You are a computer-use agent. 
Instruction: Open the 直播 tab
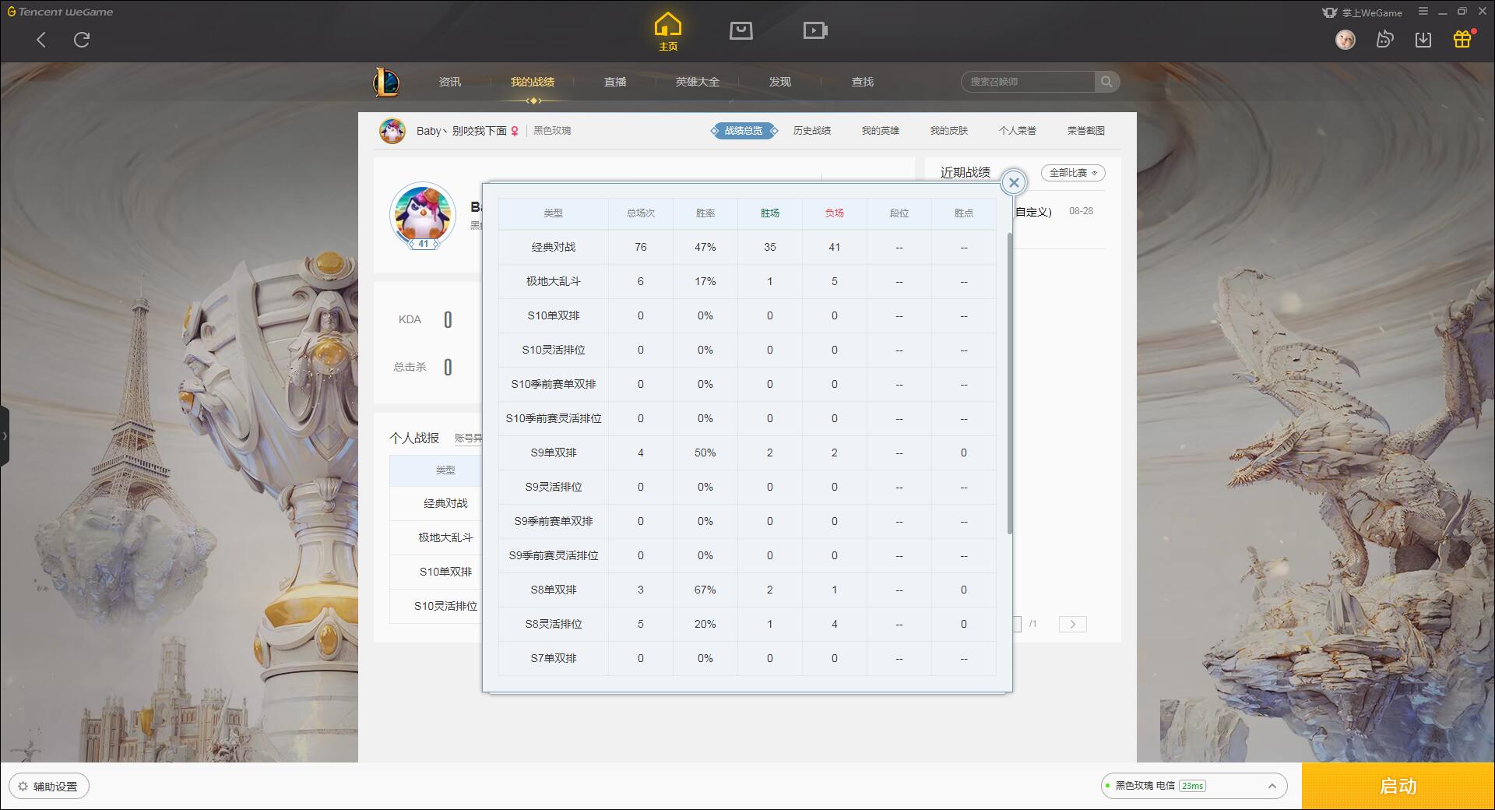615,82
